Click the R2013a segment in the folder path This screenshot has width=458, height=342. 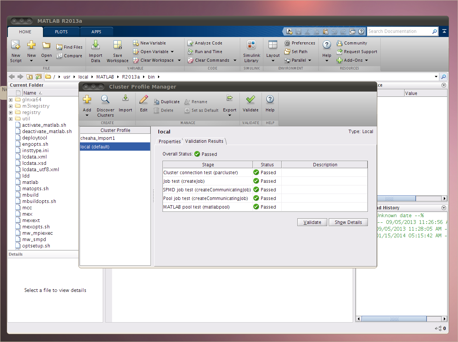pyautogui.click(x=131, y=77)
